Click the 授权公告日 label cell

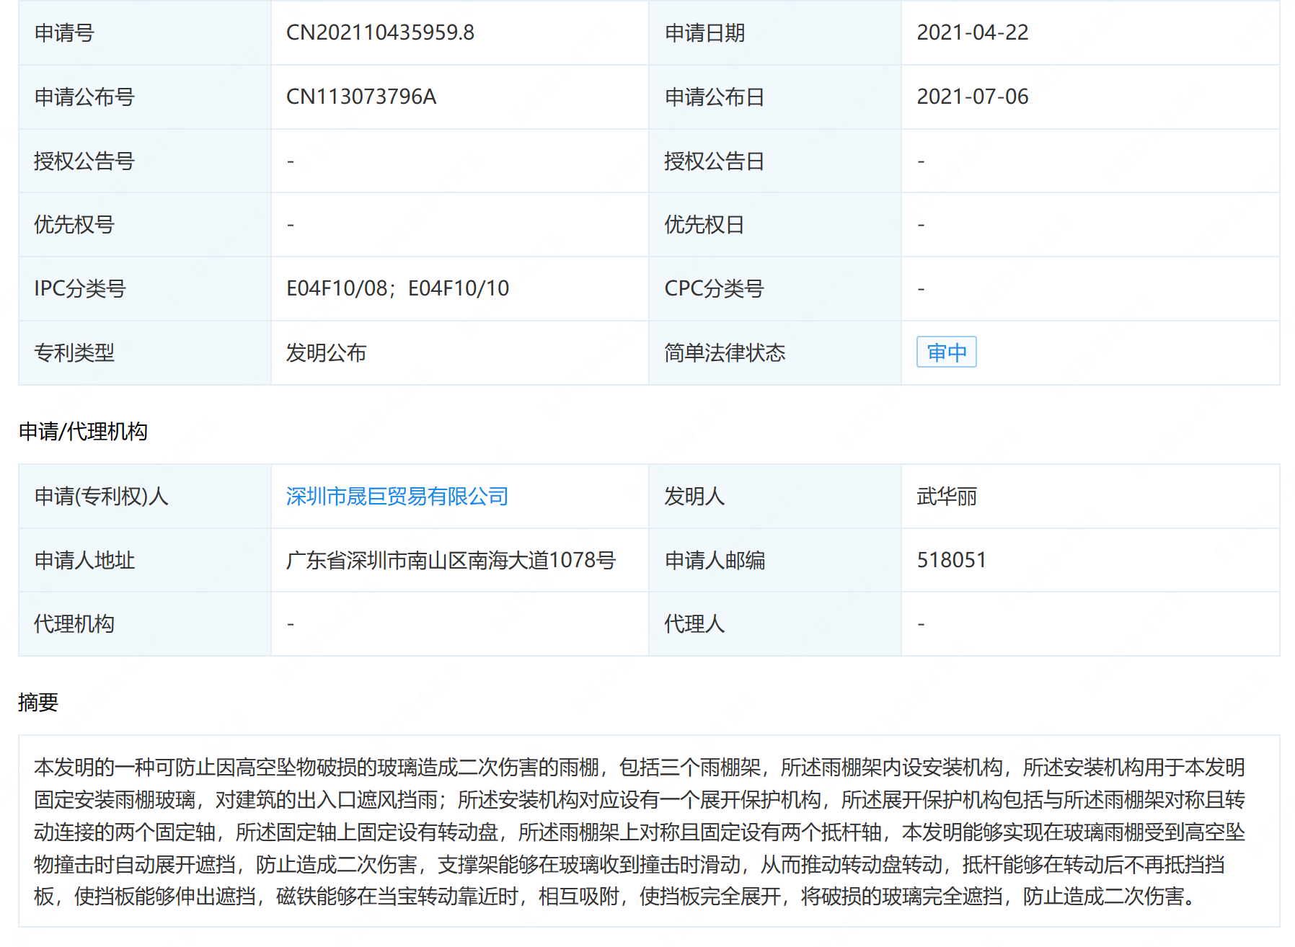click(775, 161)
